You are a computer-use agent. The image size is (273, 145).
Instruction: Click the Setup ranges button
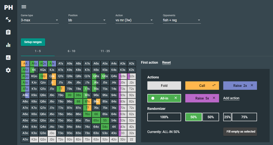coord(33,42)
